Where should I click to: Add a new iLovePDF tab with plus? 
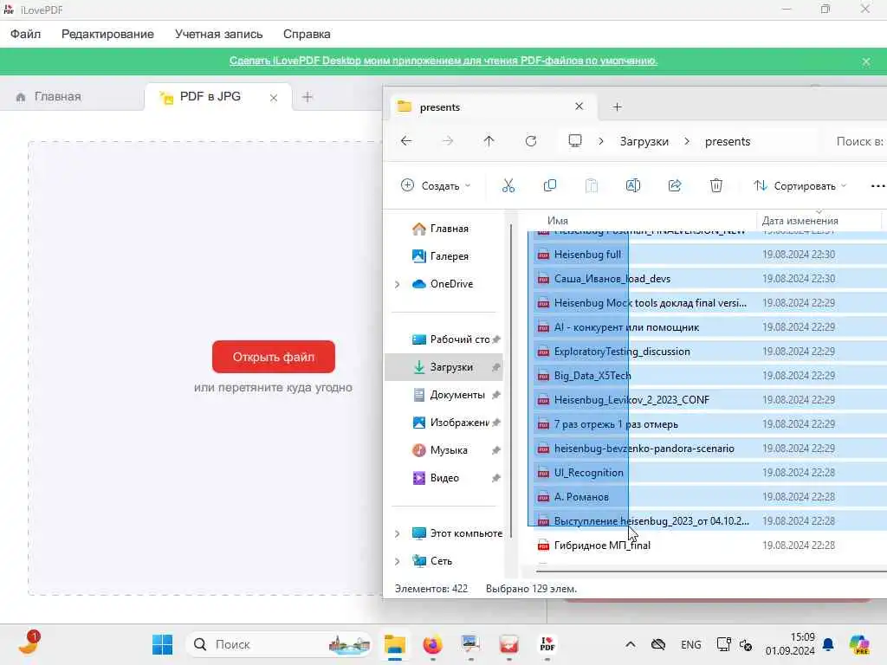[308, 97]
